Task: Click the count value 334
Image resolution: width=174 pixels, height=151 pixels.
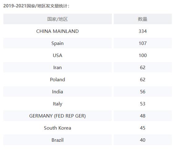Action: 143,31
